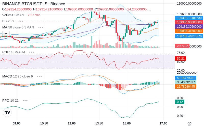This screenshot has width=204, height=127.
Task: Click the PPO 0.00 scale label
Action: point(180,107)
